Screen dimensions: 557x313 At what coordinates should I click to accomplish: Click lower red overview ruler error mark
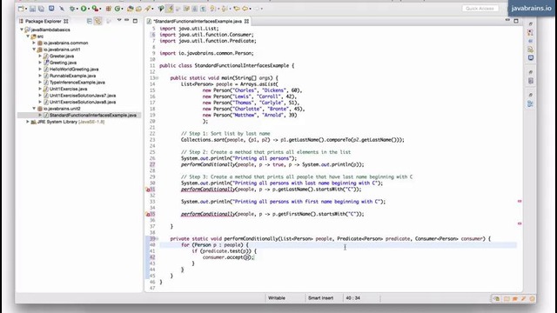pos(520,223)
